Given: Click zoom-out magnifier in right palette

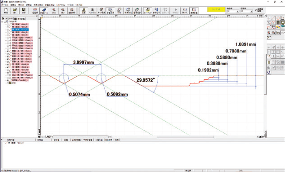Looking at the screenshot, I should [x=273, y=32].
